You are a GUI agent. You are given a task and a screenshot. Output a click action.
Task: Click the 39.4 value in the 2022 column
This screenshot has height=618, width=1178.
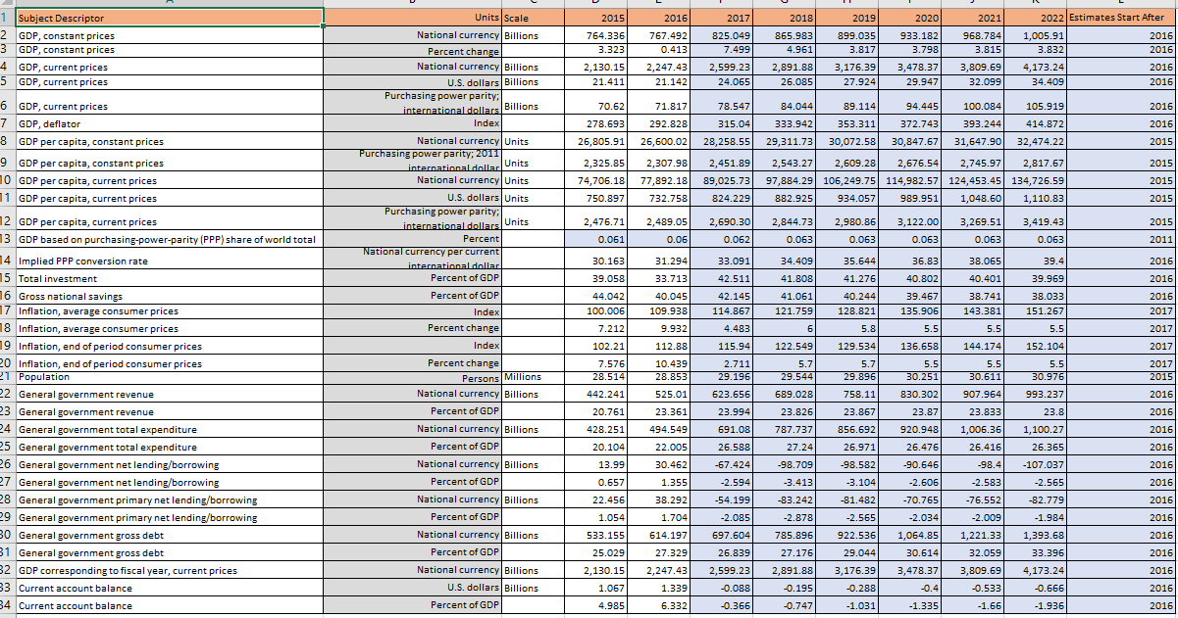coord(1037,261)
